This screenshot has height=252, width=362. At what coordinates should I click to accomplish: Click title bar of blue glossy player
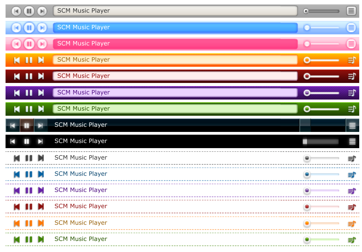click(x=175, y=27)
